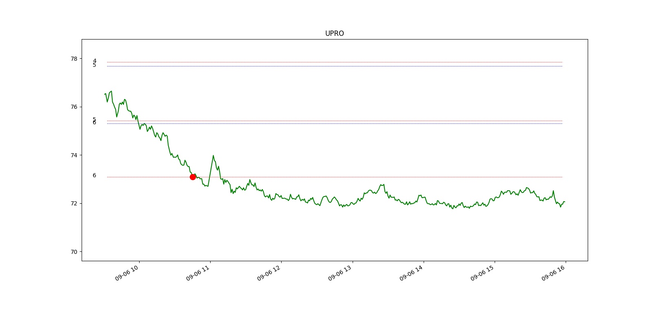Screen dimensions: 653x326
Task: Click the x-axis label 09-06 11
Action: [x=198, y=273]
